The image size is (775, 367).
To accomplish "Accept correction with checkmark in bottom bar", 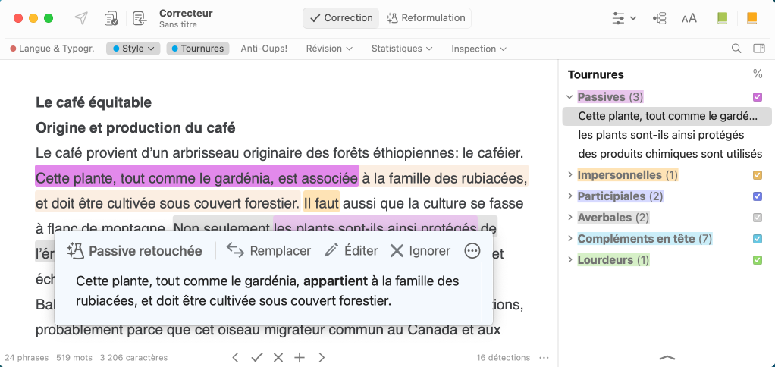I will (x=256, y=357).
